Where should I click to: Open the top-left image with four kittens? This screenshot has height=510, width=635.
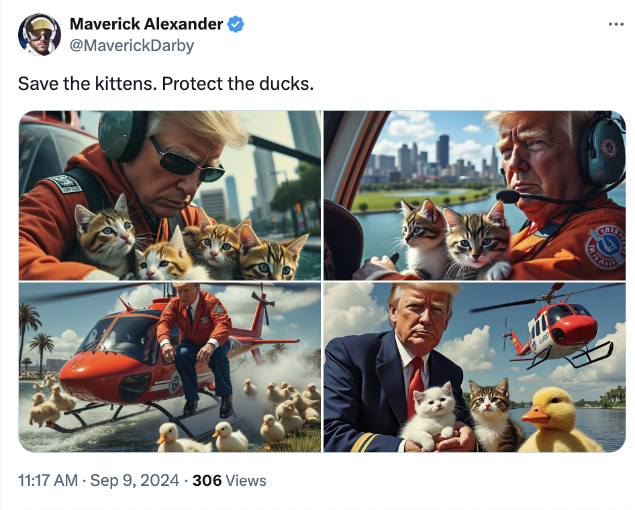[x=169, y=195]
